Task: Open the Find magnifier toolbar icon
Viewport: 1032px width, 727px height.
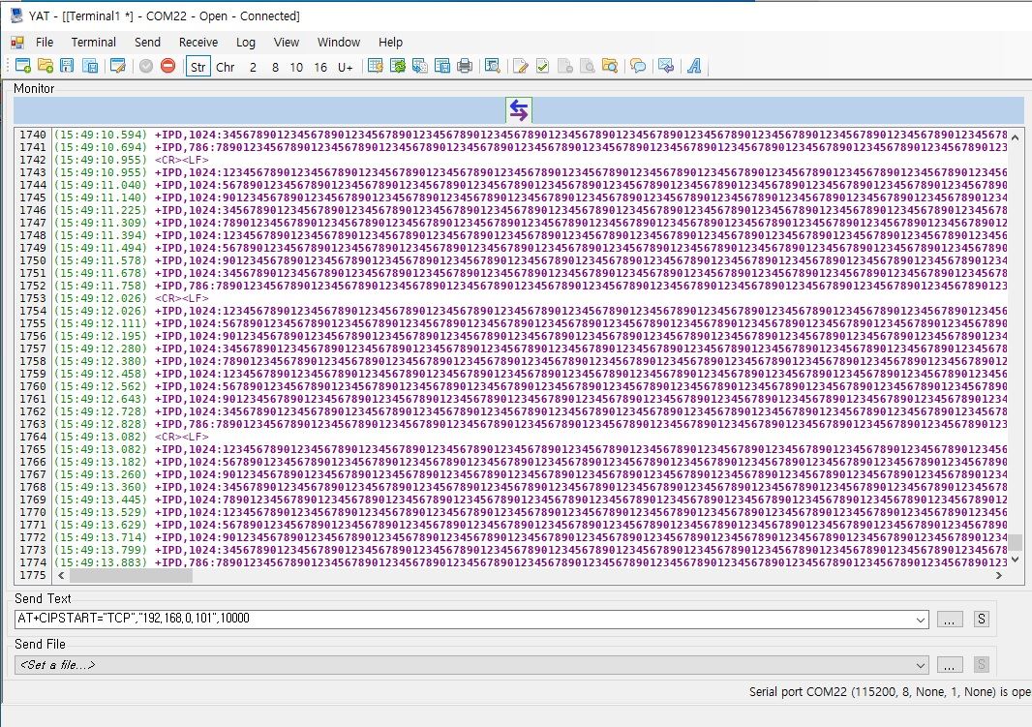Action: (493, 66)
